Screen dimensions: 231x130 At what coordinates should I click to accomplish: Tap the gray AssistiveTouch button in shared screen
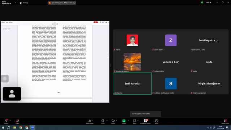pos(5,79)
